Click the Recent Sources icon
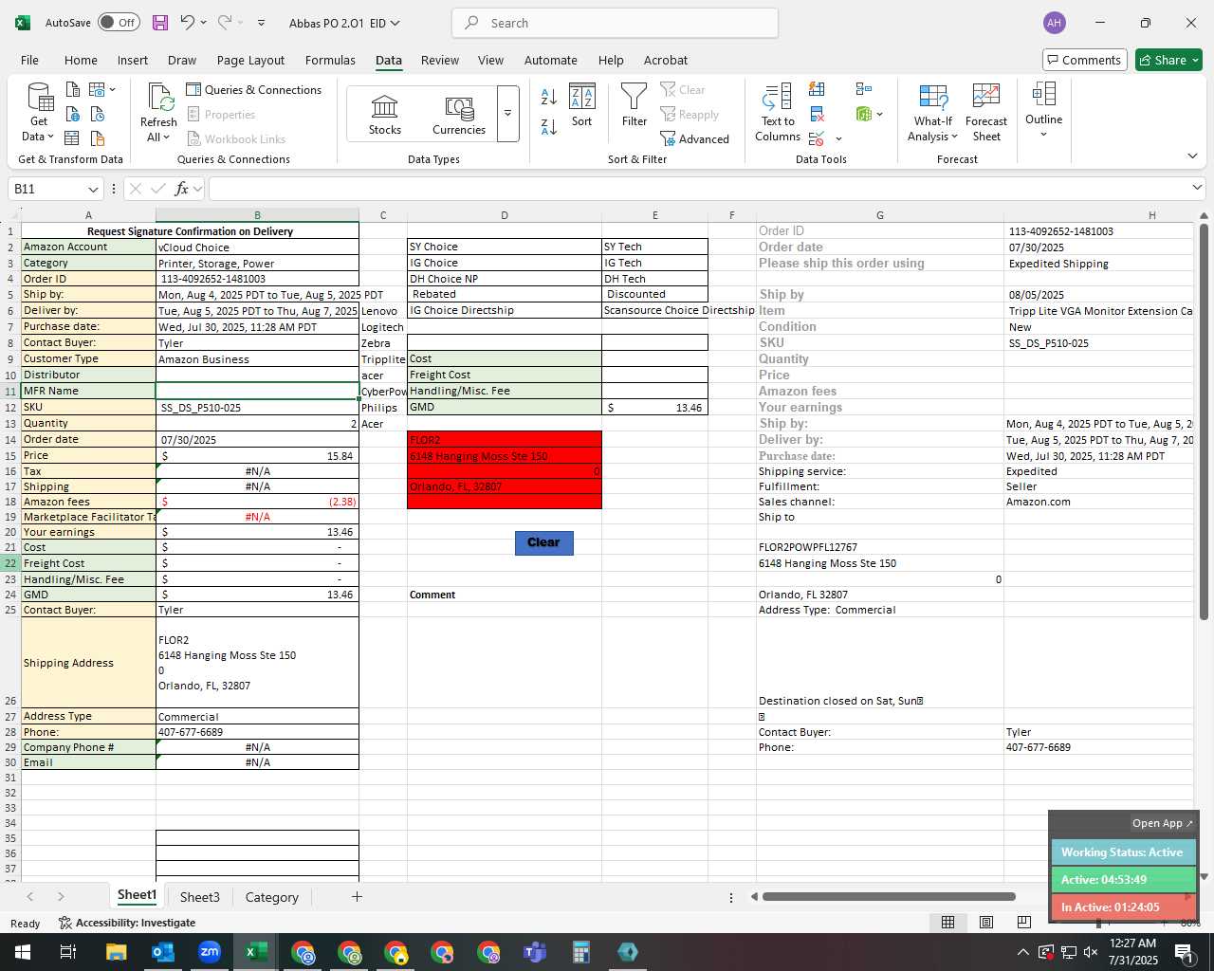The width and height of the screenshot is (1214, 971). 98,115
